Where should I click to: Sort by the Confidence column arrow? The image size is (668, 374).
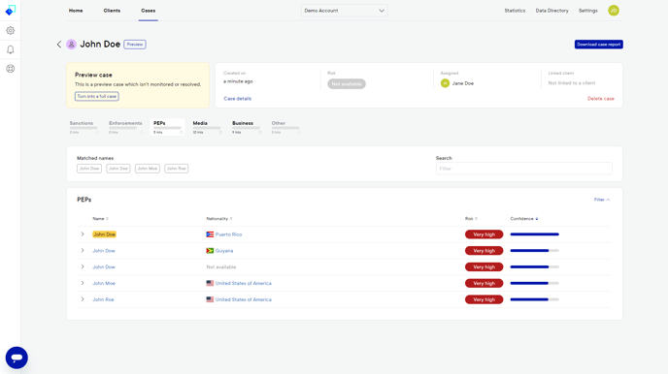[537, 219]
